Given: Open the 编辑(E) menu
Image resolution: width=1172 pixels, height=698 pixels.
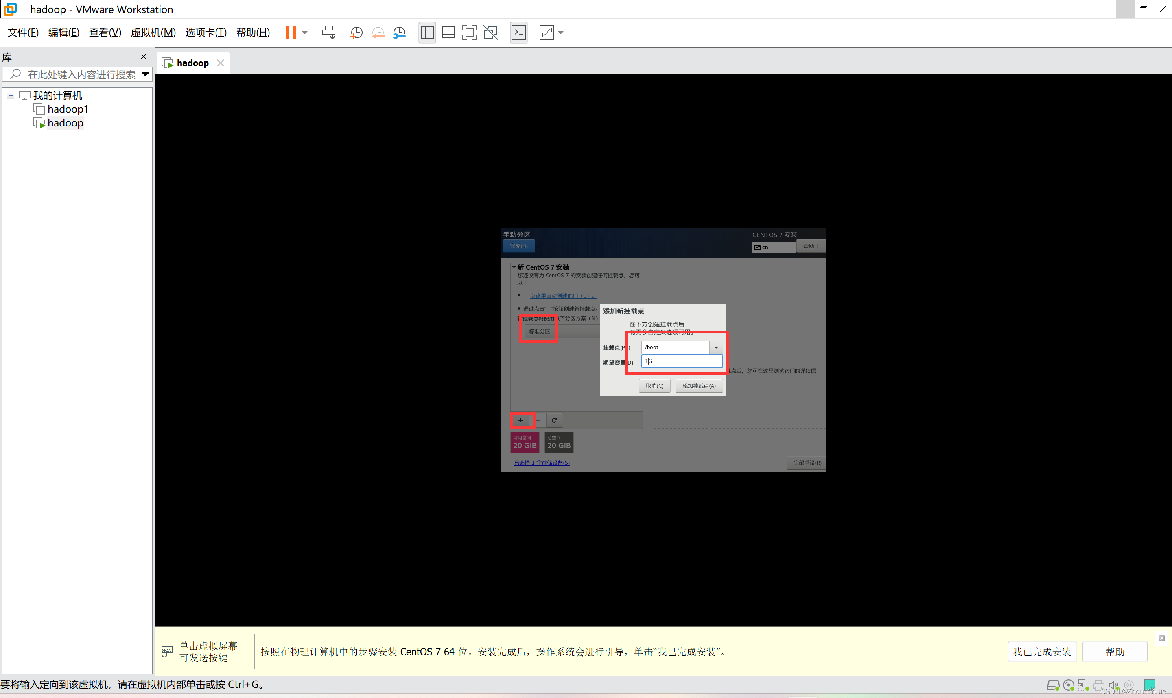Looking at the screenshot, I should [x=64, y=33].
